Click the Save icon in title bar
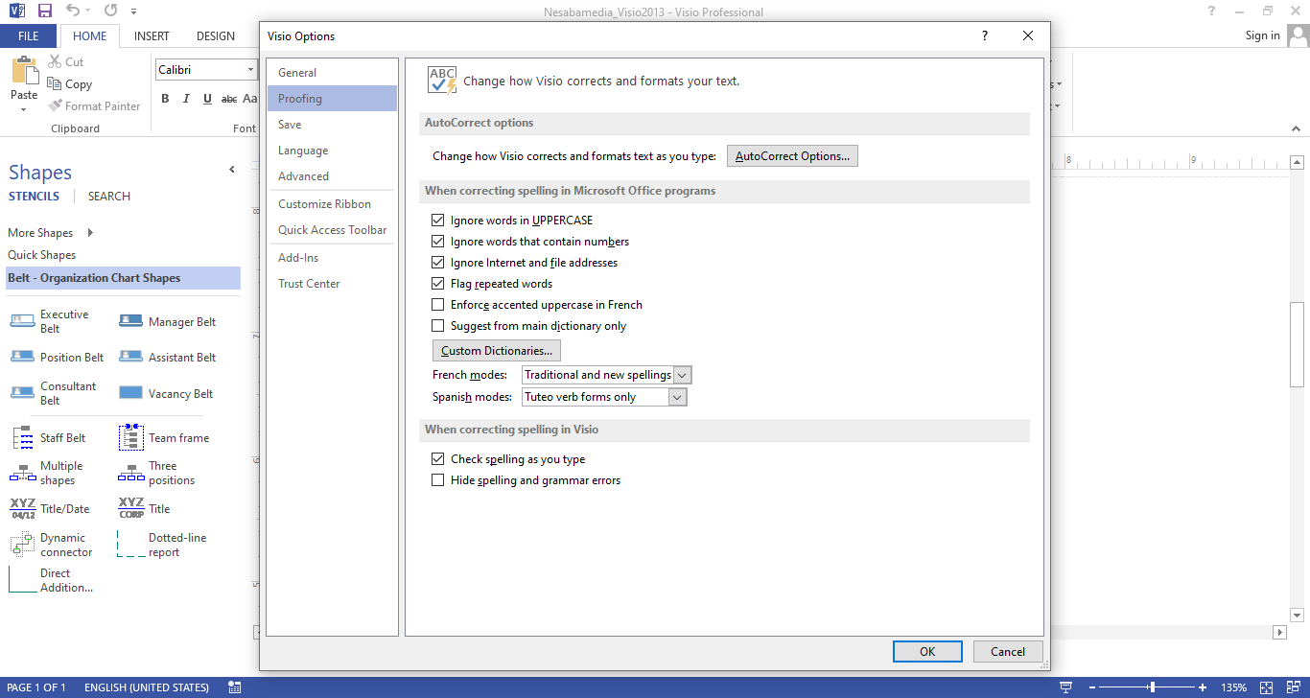Viewport: 1310px width, 698px height. tap(45, 12)
